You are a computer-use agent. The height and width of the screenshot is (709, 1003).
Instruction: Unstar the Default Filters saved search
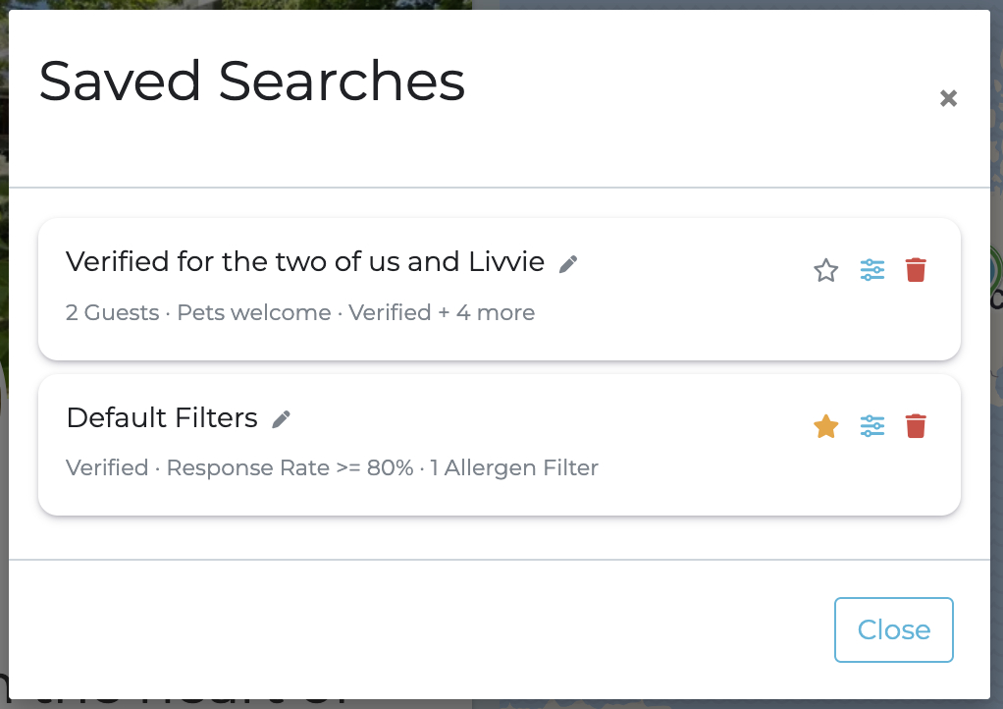(826, 426)
